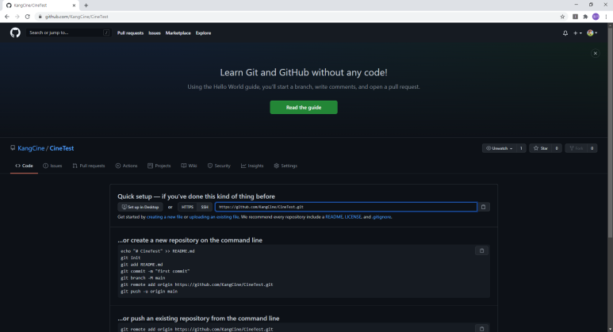Switch to the Wiki tab

coord(189,166)
